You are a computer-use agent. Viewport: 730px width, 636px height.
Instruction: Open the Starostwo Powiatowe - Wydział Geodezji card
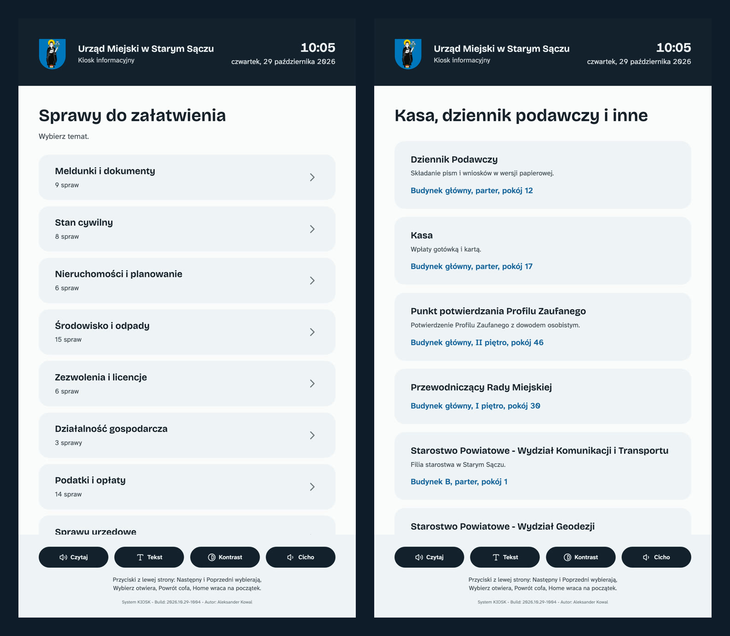543,522
